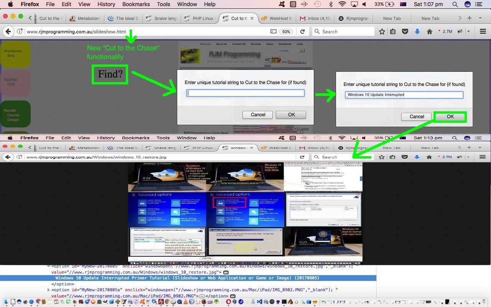Open Spotlight search in top menu bar

[x=455, y=4]
